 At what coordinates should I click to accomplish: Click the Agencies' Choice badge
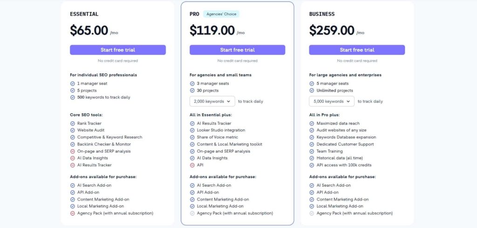[x=221, y=14]
